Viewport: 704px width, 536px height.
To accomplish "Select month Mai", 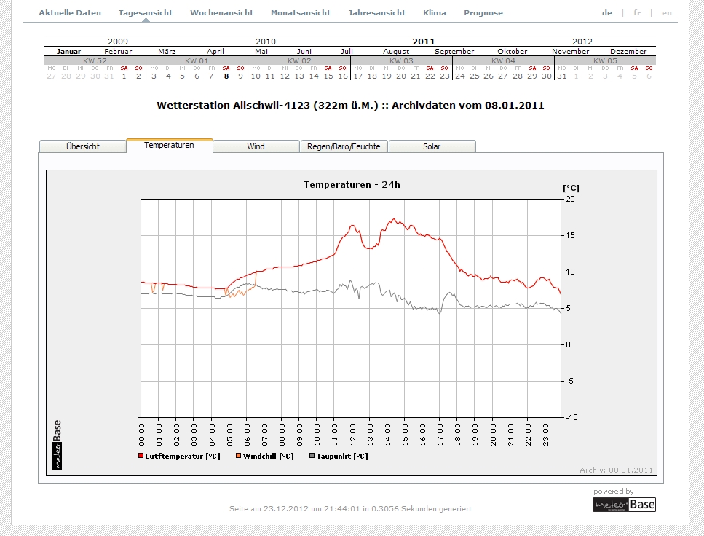I will pos(261,51).
